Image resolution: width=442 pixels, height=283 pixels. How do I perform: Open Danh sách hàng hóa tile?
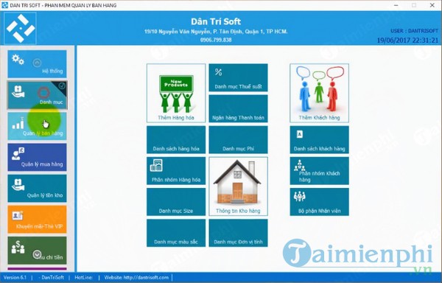coord(176,139)
